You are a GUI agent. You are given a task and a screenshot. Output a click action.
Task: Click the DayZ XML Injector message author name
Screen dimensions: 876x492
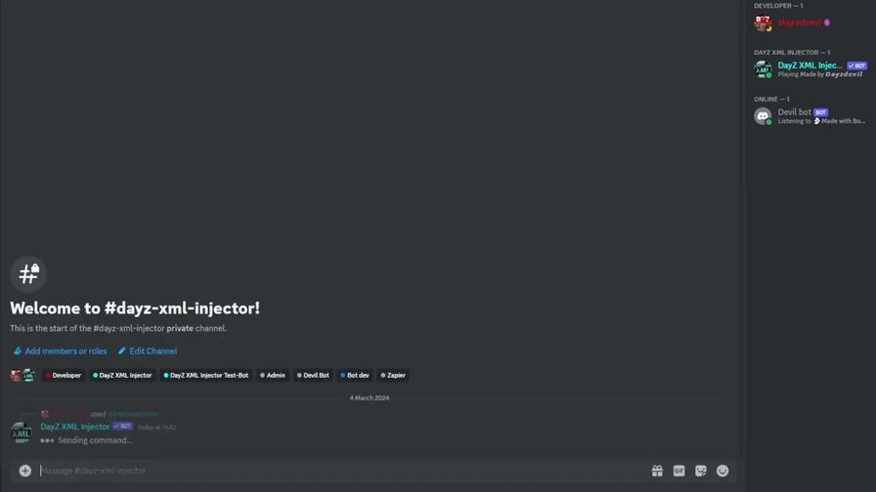pyautogui.click(x=75, y=427)
